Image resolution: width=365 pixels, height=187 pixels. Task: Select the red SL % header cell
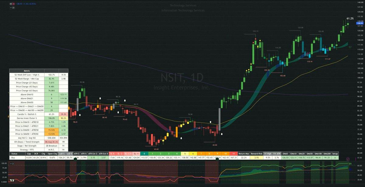[113, 154]
